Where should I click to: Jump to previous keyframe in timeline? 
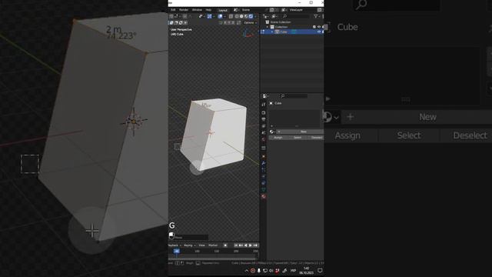click(x=241, y=245)
